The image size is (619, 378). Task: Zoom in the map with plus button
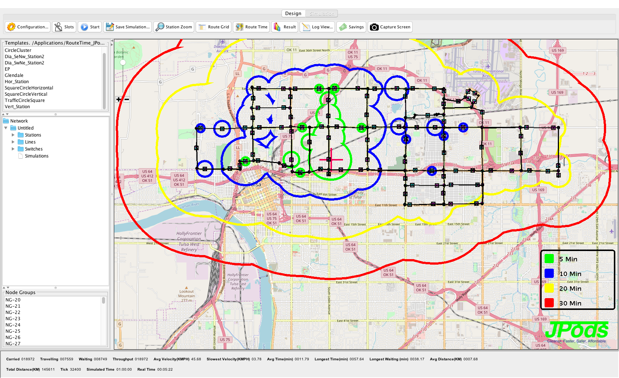pos(119,99)
